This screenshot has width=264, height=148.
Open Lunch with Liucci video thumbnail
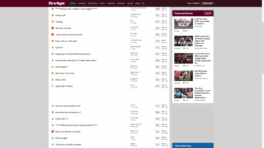pyautogui.click(x=183, y=58)
